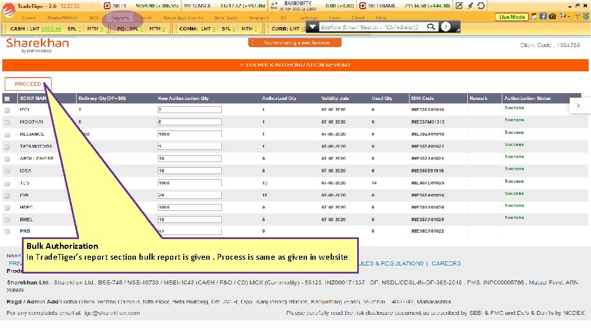Click the Authorization Status column header
The width and height of the screenshot is (591, 331).
tap(528, 98)
